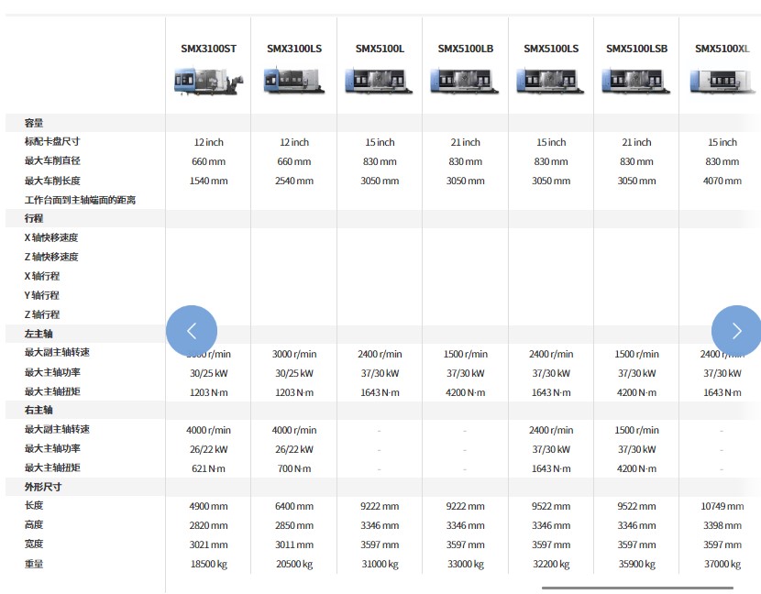Click the 3000 r/min left spindle speed

pos(294,354)
